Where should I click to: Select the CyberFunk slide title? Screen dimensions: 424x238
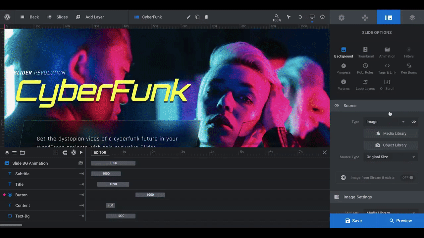[148, 17]
